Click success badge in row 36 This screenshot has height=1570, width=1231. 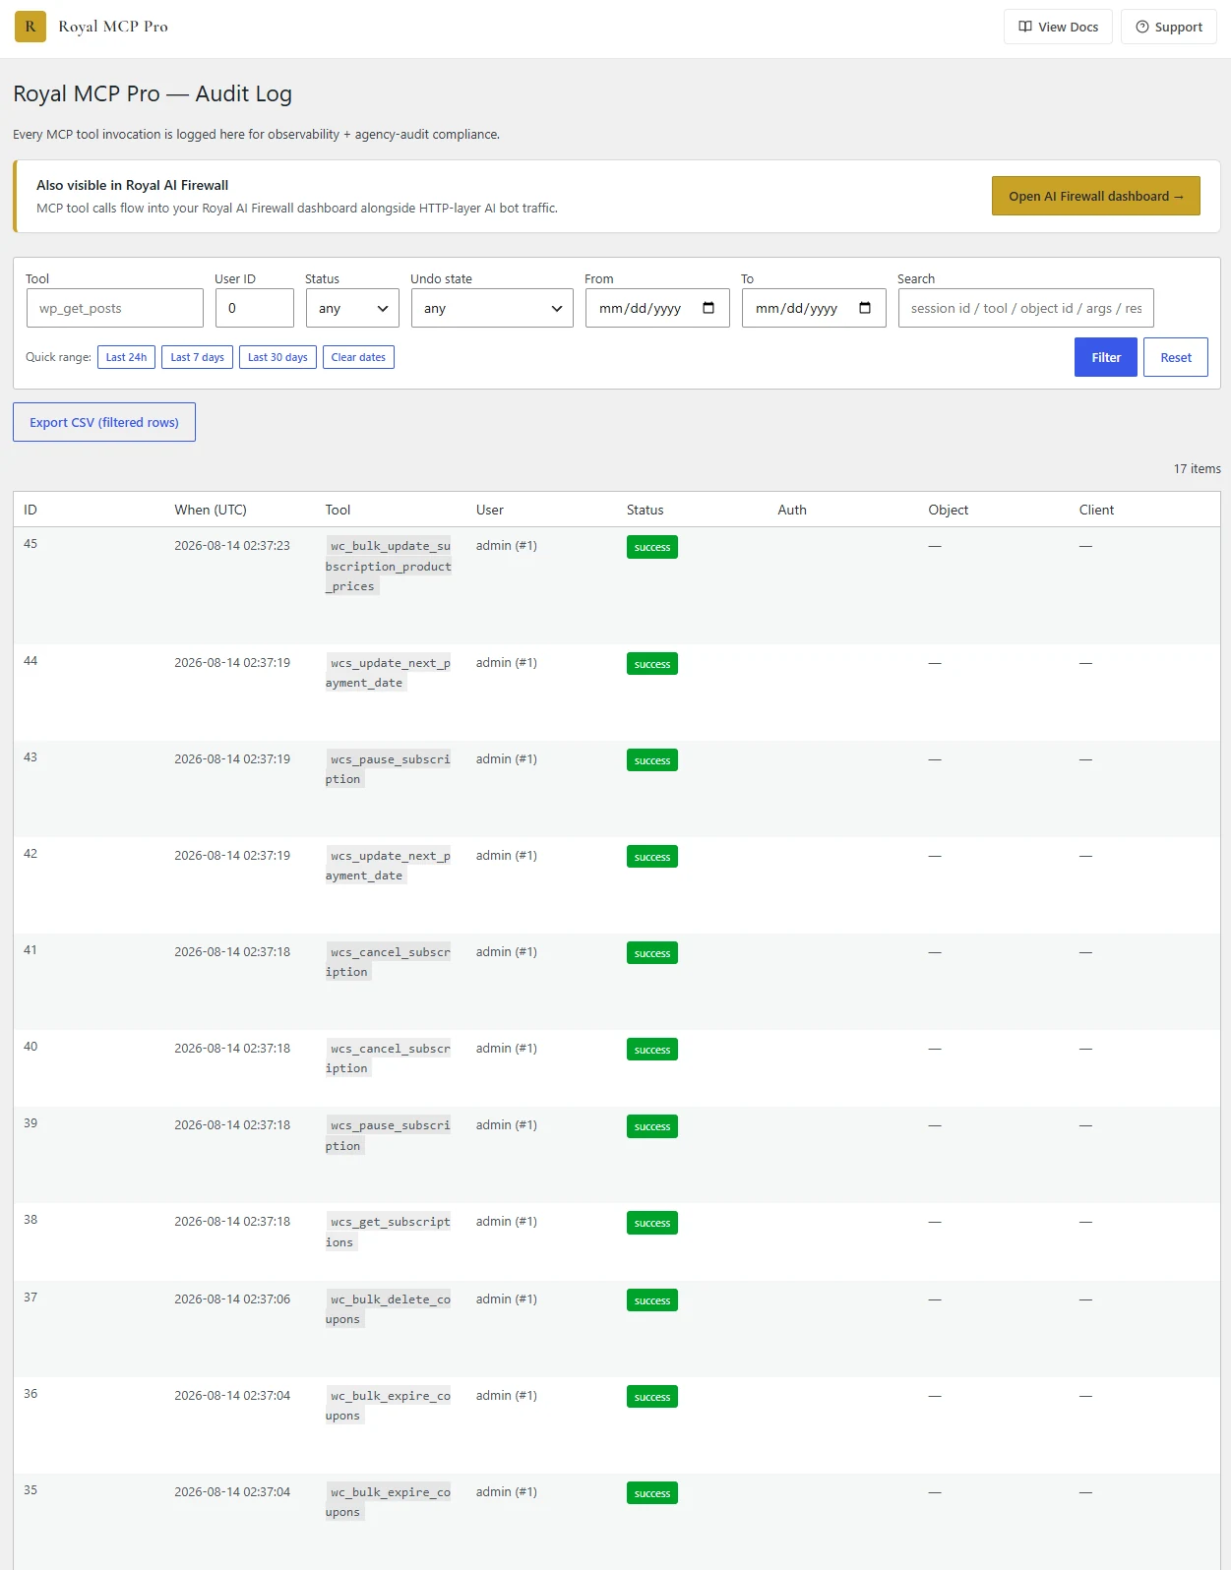coord(652,1397)
